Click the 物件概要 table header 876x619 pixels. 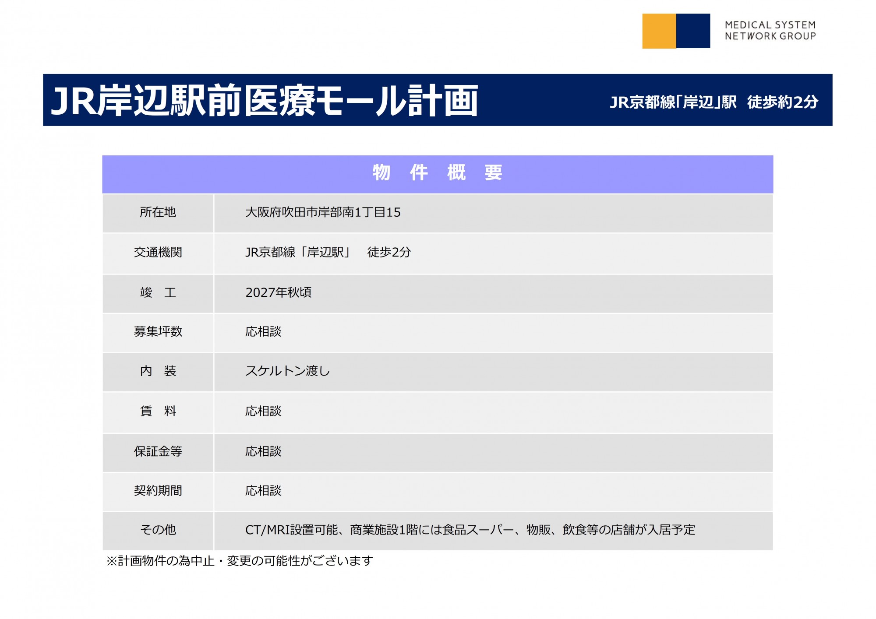pyautogui.click(x=438, y=174)
